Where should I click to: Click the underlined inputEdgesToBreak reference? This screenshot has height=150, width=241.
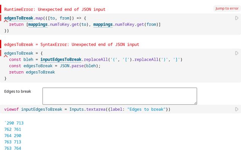tap(61, 59)
